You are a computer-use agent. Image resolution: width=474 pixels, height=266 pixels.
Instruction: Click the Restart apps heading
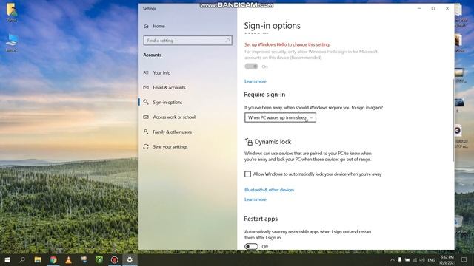261,219
